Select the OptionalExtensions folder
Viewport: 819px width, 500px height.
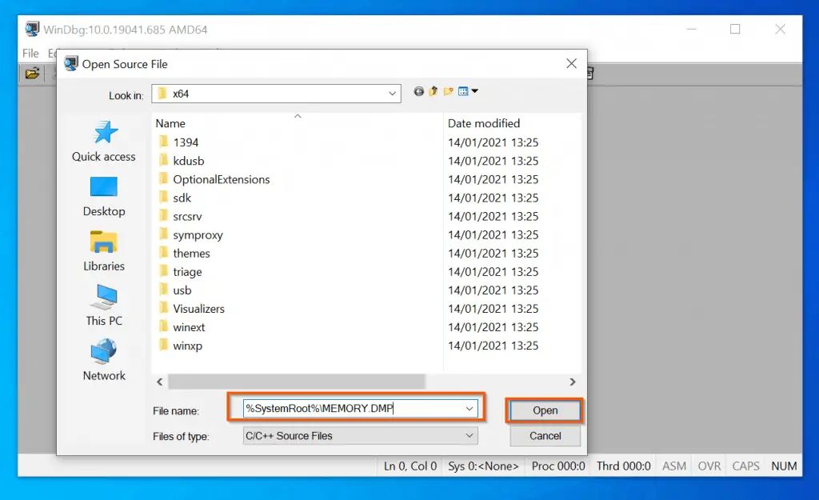tap(221, 179)
